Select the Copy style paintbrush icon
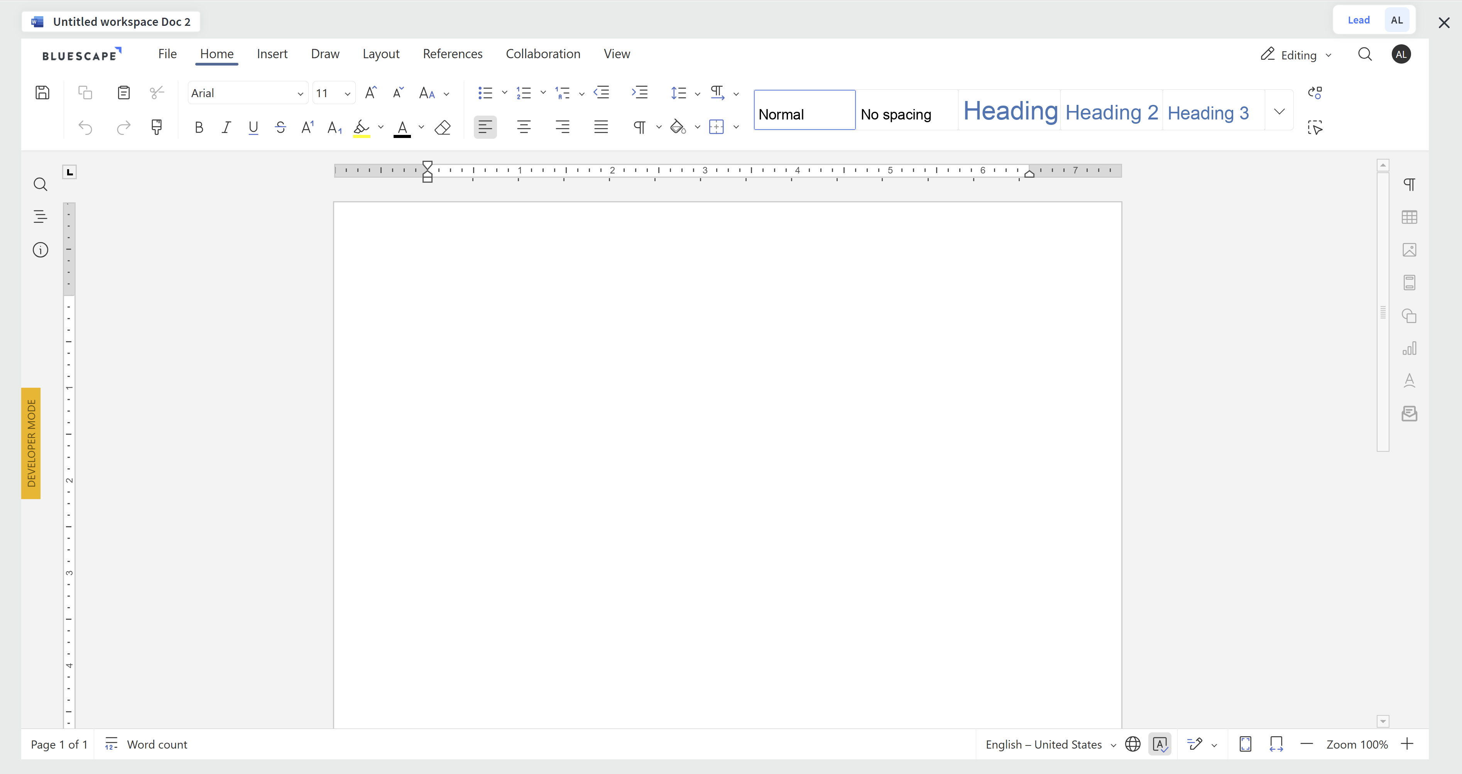Image resolution: width=1462 pixels, height=774 pixels. tap(157, 127)
